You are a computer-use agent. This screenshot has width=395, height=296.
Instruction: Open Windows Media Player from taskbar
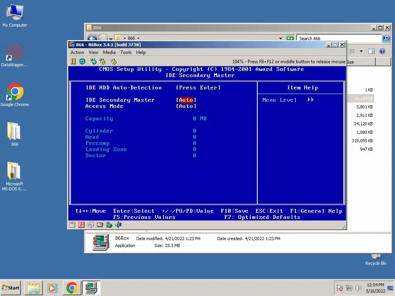click(x=52, y=288)
